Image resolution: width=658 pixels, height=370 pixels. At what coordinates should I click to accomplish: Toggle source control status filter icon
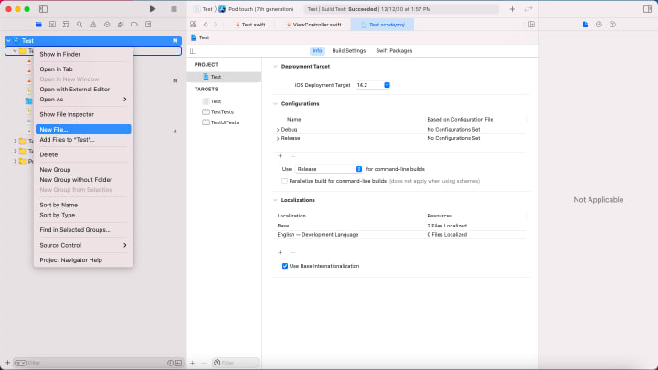click(179, 363)
